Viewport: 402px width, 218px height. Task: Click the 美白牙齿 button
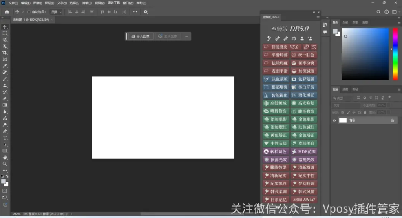tap(304, 87)
